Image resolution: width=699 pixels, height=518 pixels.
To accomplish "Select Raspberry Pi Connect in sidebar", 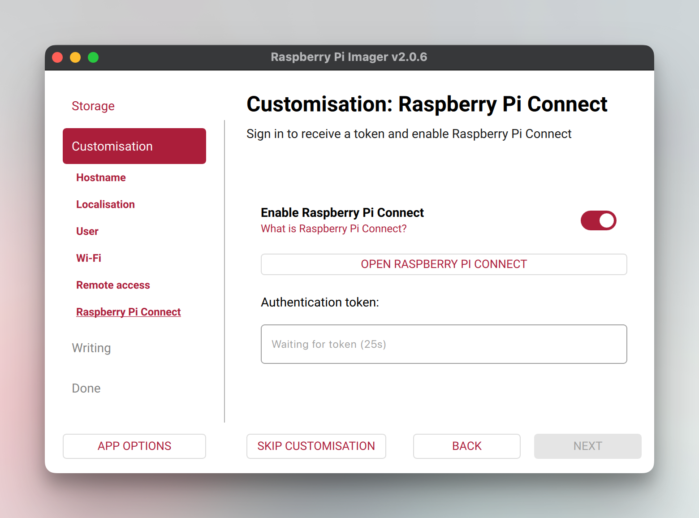I will click(x=129, y=312).
